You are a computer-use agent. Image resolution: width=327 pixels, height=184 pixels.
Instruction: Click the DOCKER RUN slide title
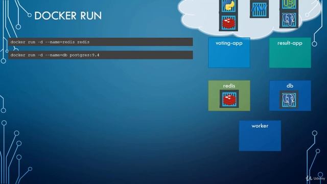pyautogui.click(x=68, y=16)
